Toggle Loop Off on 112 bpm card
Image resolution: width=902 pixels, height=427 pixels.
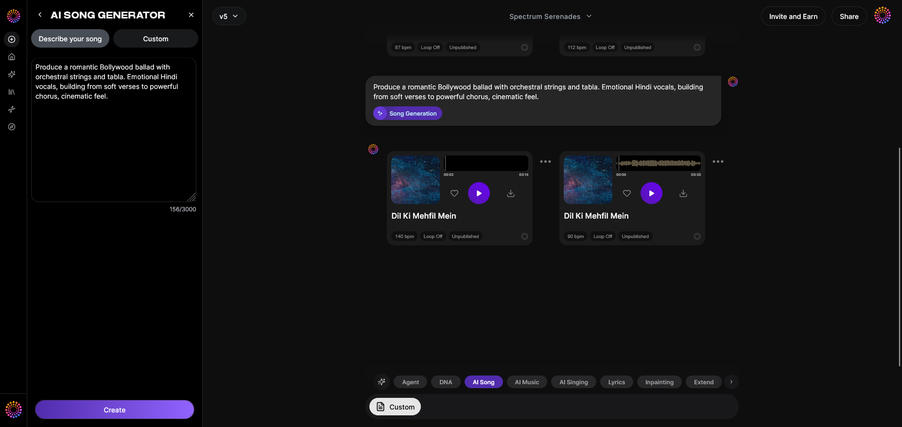[605, 48]
